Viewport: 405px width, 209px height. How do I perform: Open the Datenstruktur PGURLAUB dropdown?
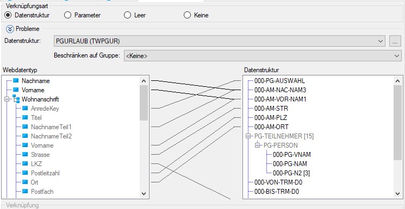[x=220, y=41]
